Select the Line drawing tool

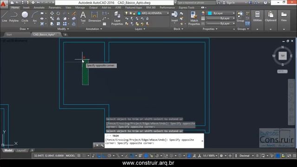pos(5,17)
